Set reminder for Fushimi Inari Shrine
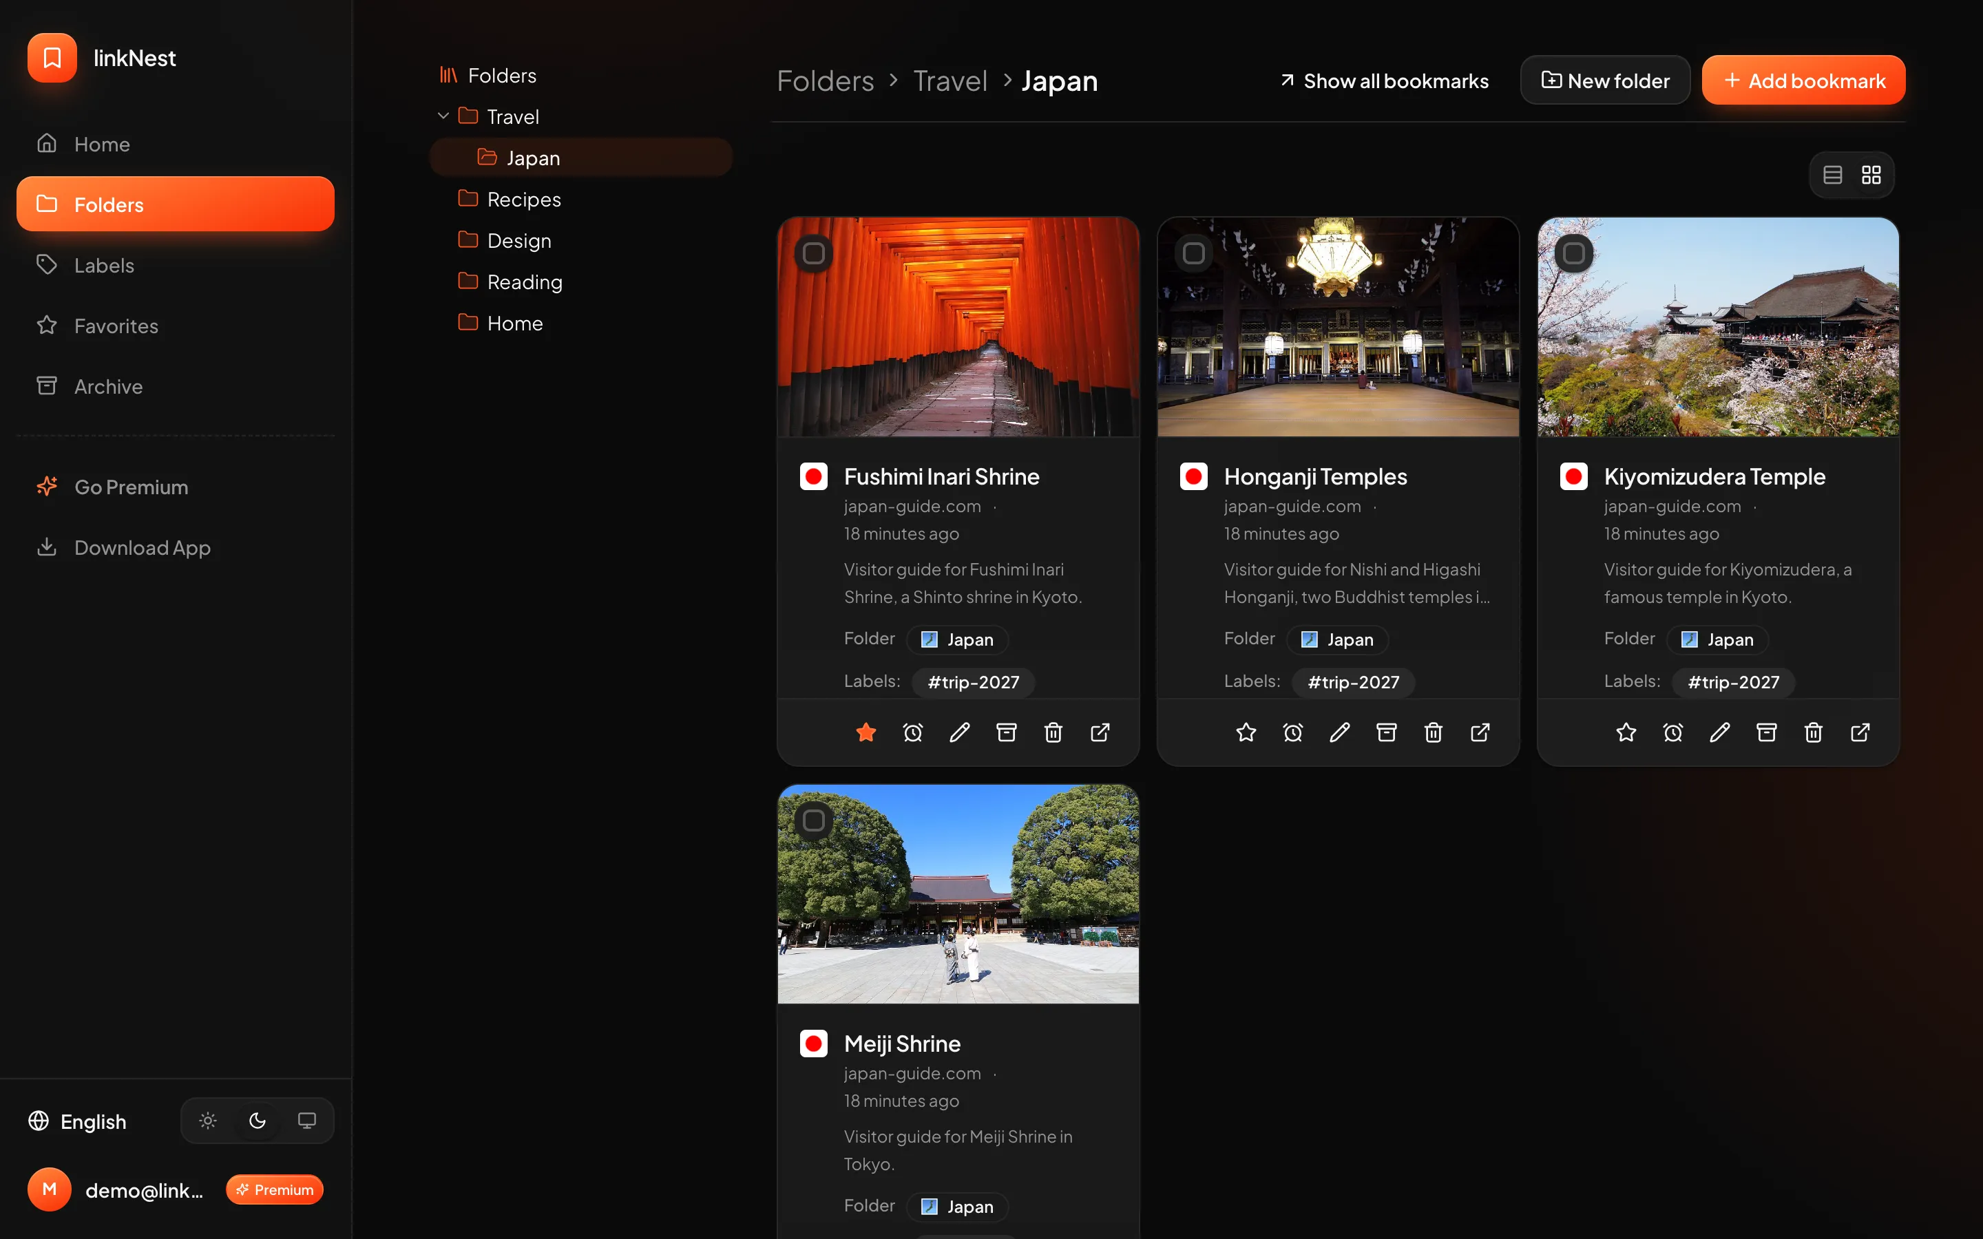 (913, 732)
